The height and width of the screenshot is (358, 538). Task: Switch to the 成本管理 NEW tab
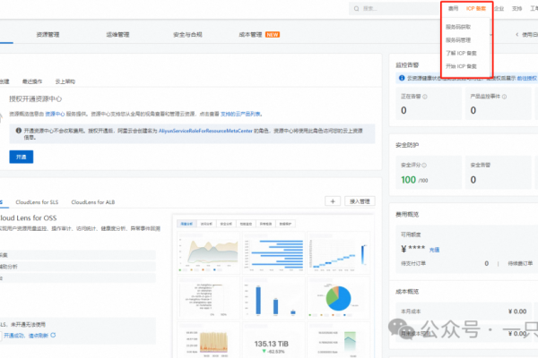point(259,35)
